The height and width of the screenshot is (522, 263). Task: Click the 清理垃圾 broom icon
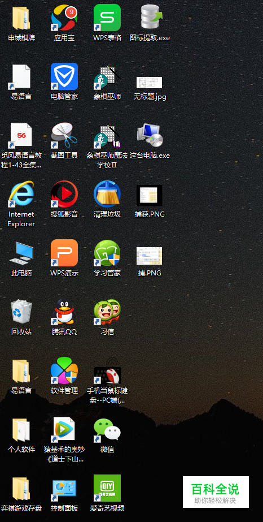pos(107,195)
